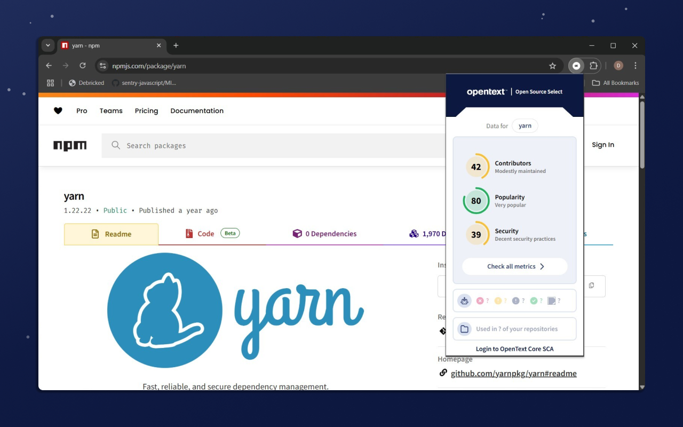The height and width of the screenshot is (427, 683).
Task: Open the OpenText extension icon in toolbar
Action: pos(576,66)
